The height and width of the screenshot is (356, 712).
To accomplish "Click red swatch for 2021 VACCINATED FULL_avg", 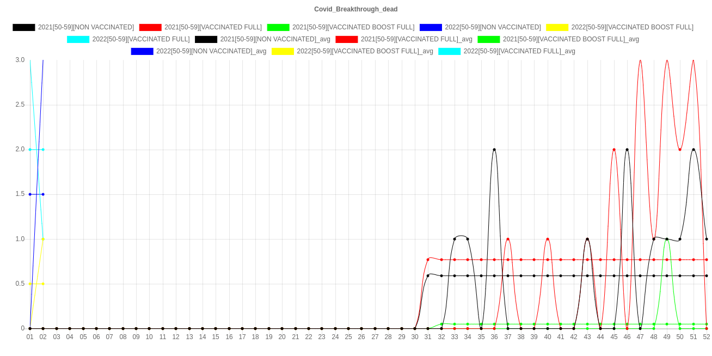I will point(346,39).
